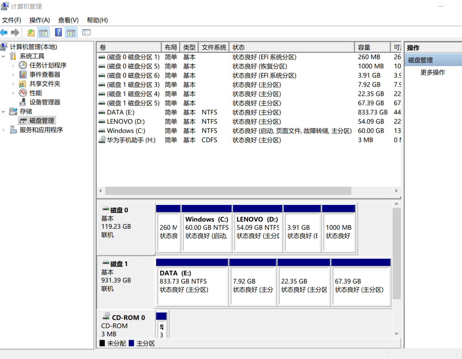Viewport: 462px width, 359px height.
Task: Click the drive icon of LENOVO (D:) row
Action: (102, 122)
